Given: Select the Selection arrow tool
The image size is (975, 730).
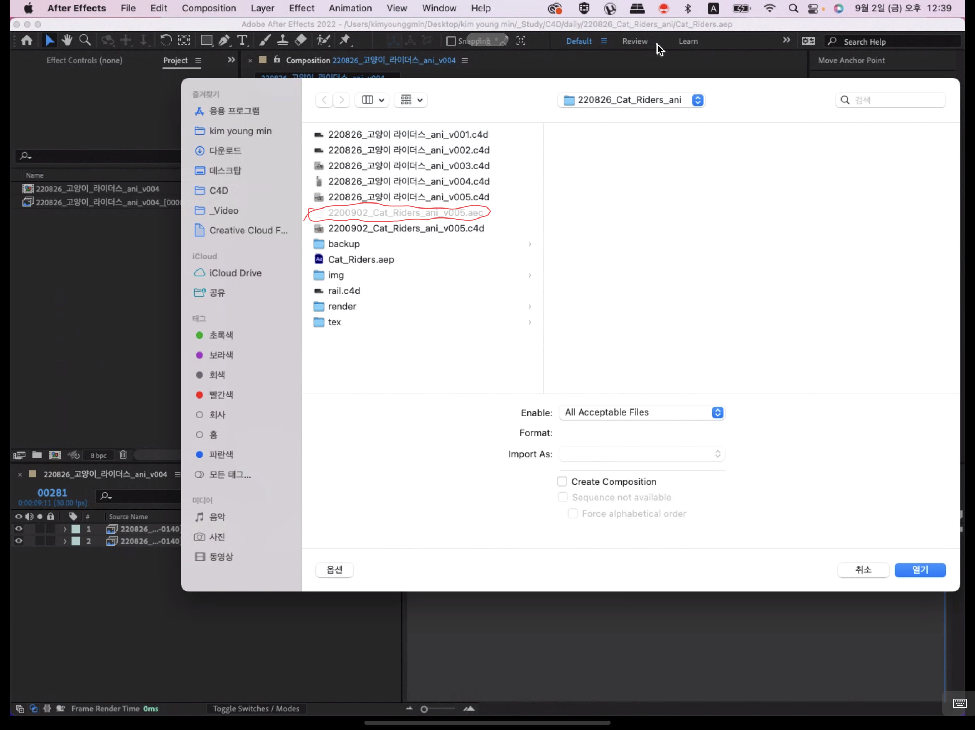Looking at the screenshot, I should [x=49, y=41].
